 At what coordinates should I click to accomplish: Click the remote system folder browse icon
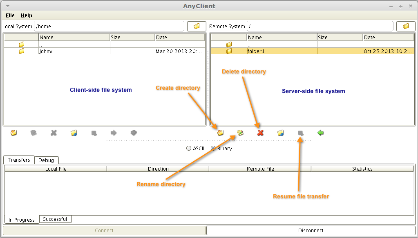tap(406, 26)
